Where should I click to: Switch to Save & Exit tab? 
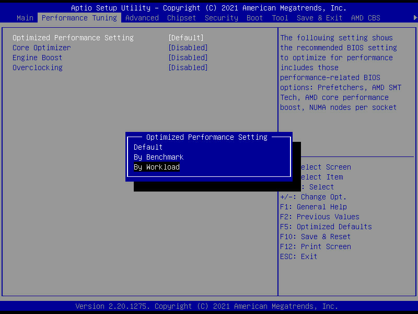(x=319, y=18)
